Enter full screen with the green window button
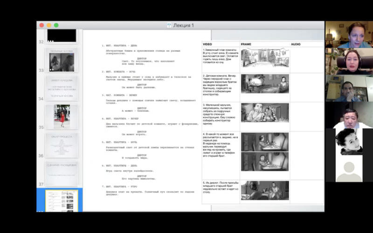This screenshot has height=233, width=373. pos(56,25)
